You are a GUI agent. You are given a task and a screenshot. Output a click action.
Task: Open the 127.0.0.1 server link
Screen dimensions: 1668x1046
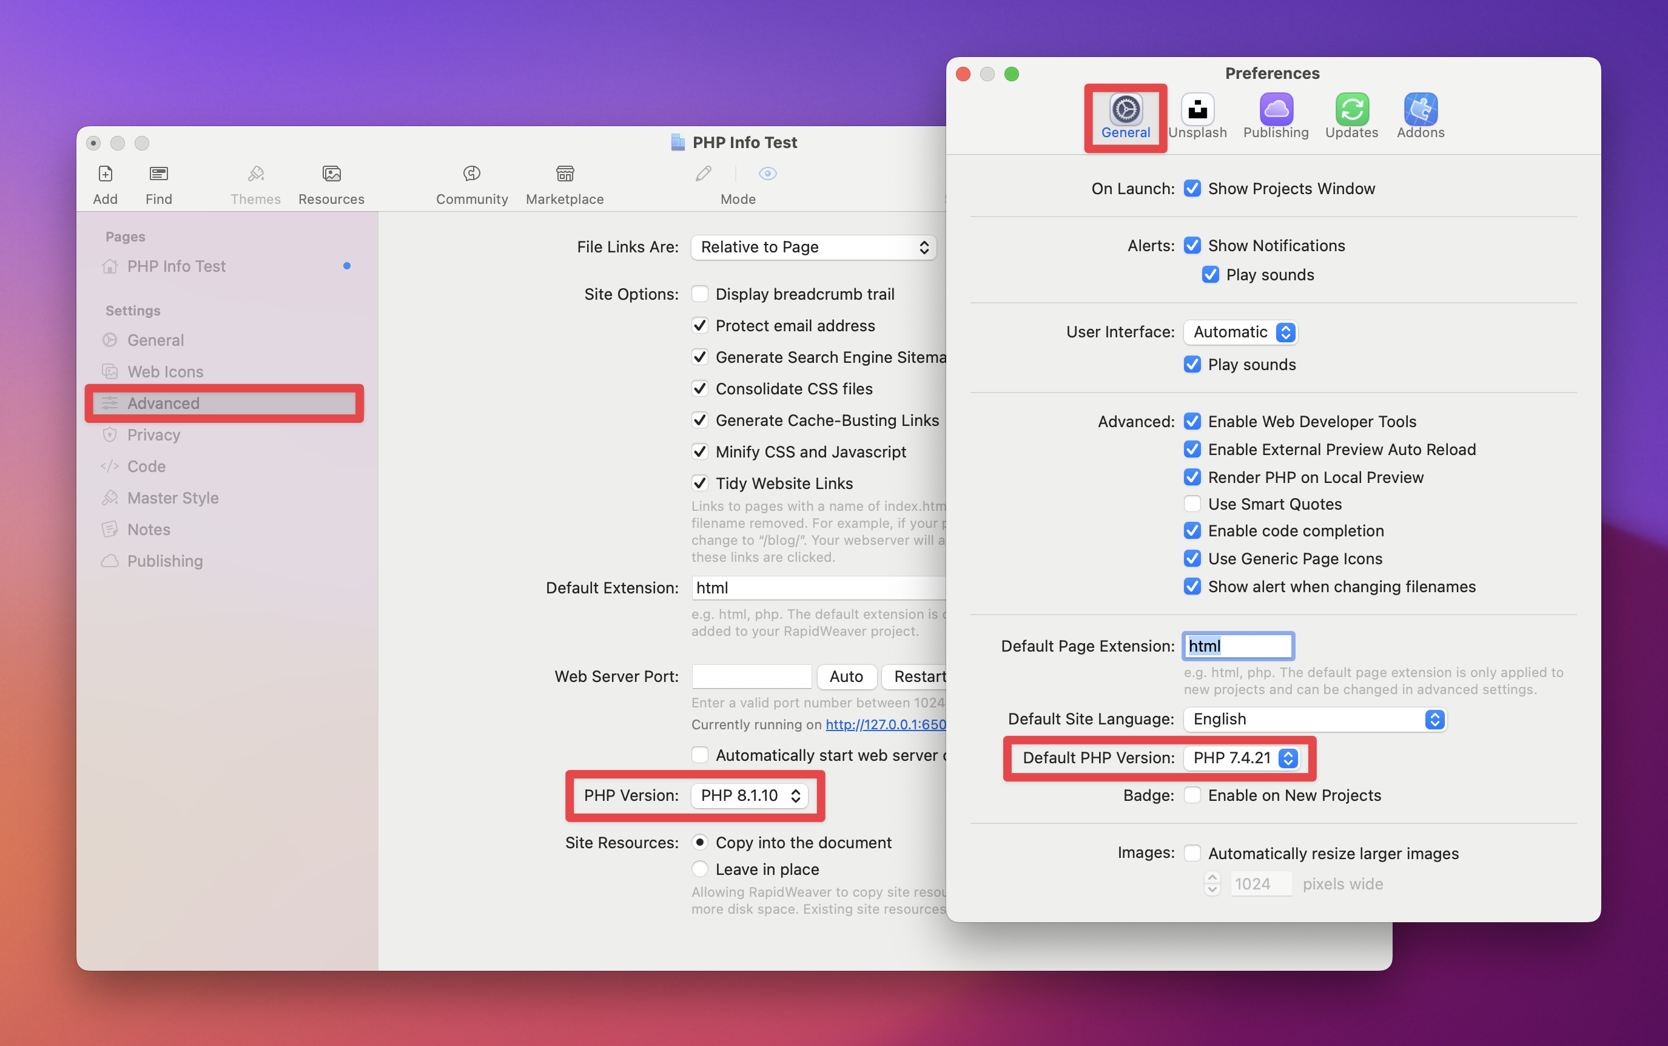point(885,724)
